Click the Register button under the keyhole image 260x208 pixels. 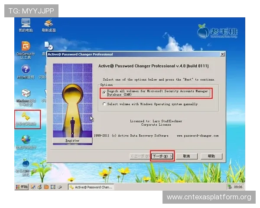73,140
